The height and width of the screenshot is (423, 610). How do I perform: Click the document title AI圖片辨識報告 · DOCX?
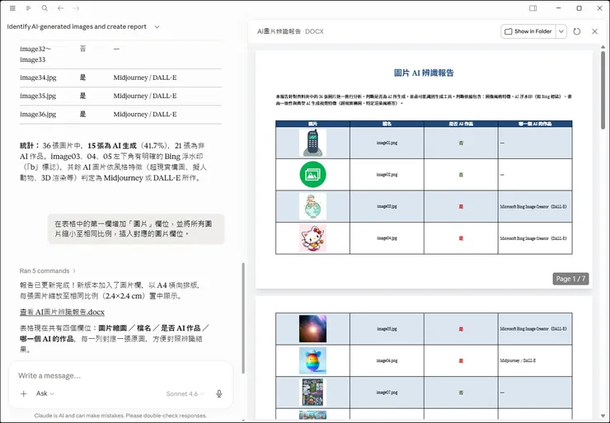pyautogui.click(x=290, y=31)
